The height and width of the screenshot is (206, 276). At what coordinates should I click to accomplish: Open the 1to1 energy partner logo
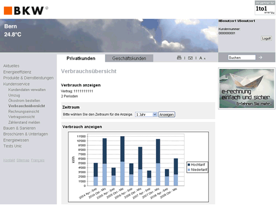click(x=265, y=8)
